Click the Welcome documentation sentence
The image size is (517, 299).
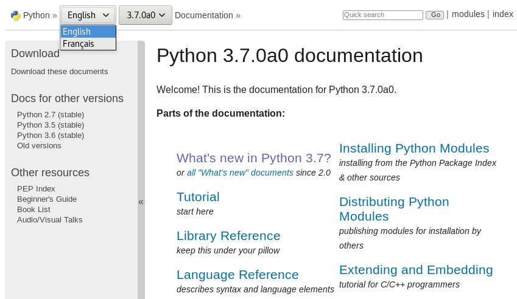pyautogui.click(x=276, y=89)
